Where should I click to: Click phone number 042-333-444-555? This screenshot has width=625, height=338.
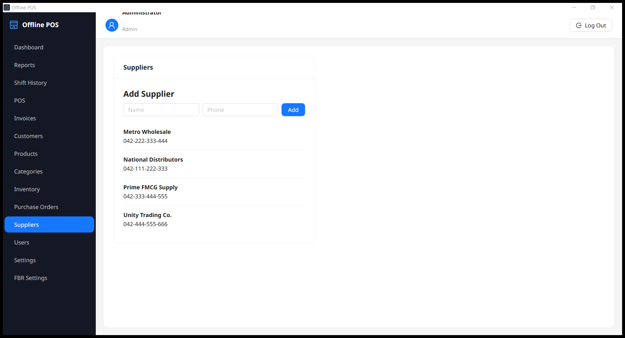point(145,196)
